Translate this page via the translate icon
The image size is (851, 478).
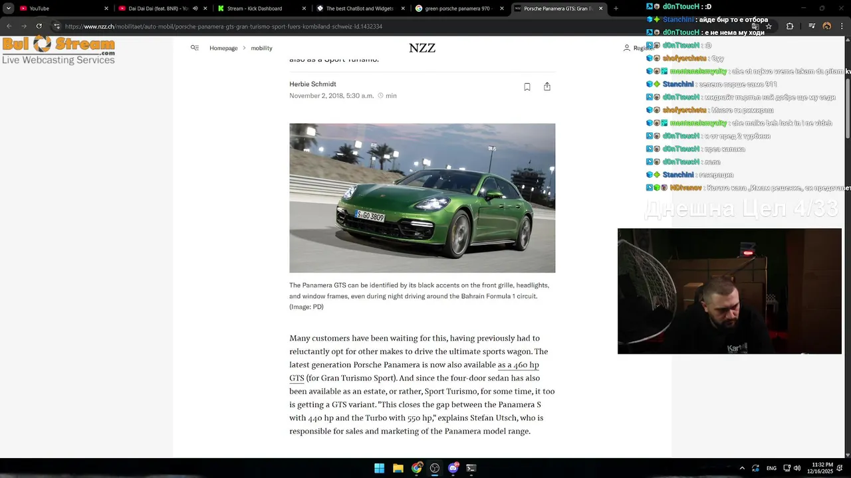click(755, 27)
